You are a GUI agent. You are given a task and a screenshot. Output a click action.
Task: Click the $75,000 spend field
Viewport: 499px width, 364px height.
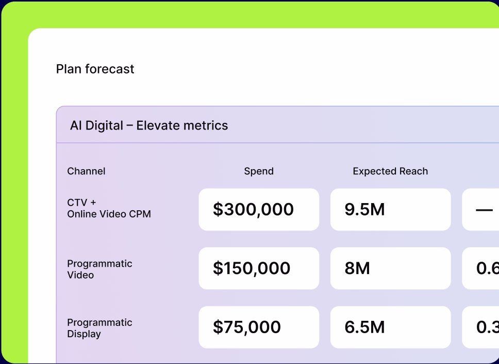pos(259,327)
